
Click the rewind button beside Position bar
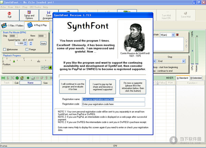coord(43,68)
